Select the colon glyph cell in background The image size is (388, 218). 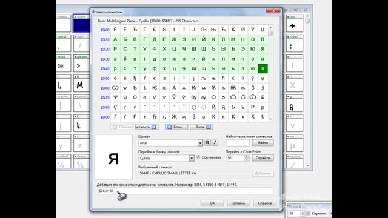pyautogui.click(x=295, y=44)
